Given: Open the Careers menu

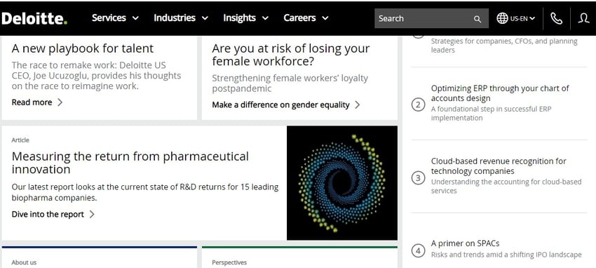Looking at the screenshot, I should point(306,18).
